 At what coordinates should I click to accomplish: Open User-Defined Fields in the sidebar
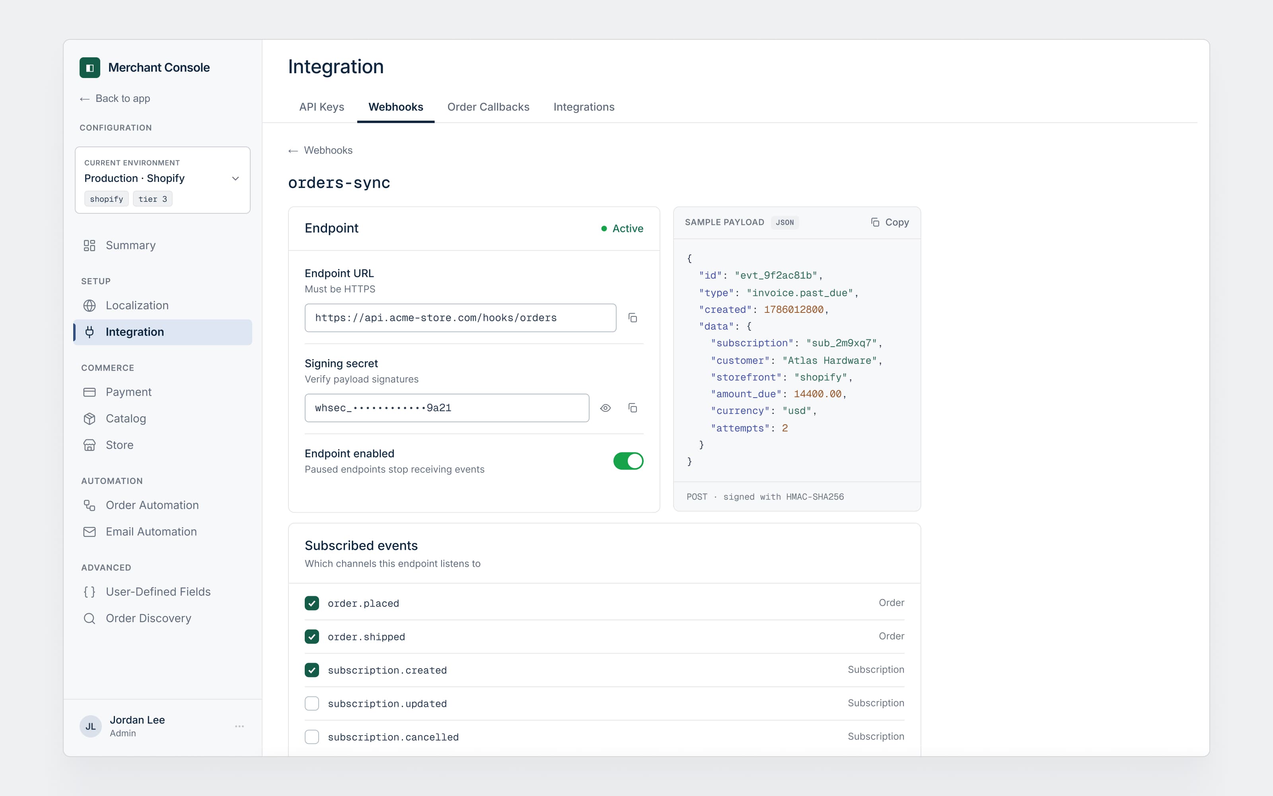(x=163, y=592)
